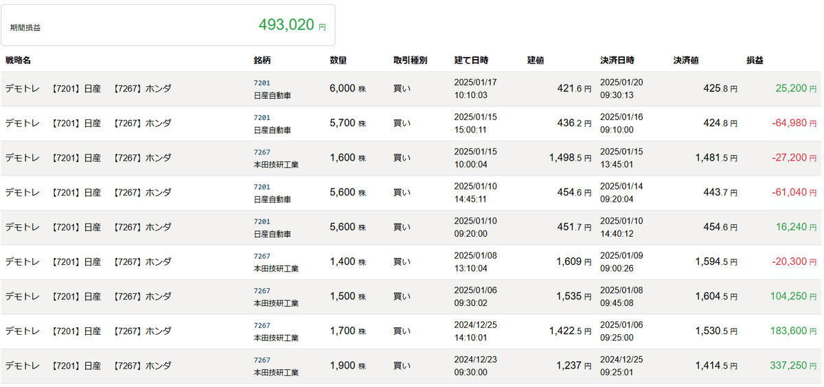Click the 建値 column header

pyautogui.click(x=536, y=60)
